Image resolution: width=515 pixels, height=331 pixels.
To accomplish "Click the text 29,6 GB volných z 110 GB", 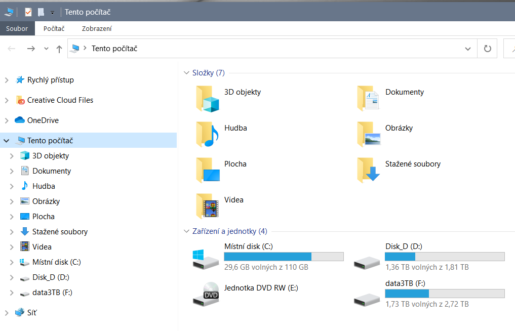I will [266, 267].
